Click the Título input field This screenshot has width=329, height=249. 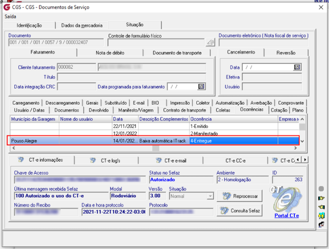132,77
